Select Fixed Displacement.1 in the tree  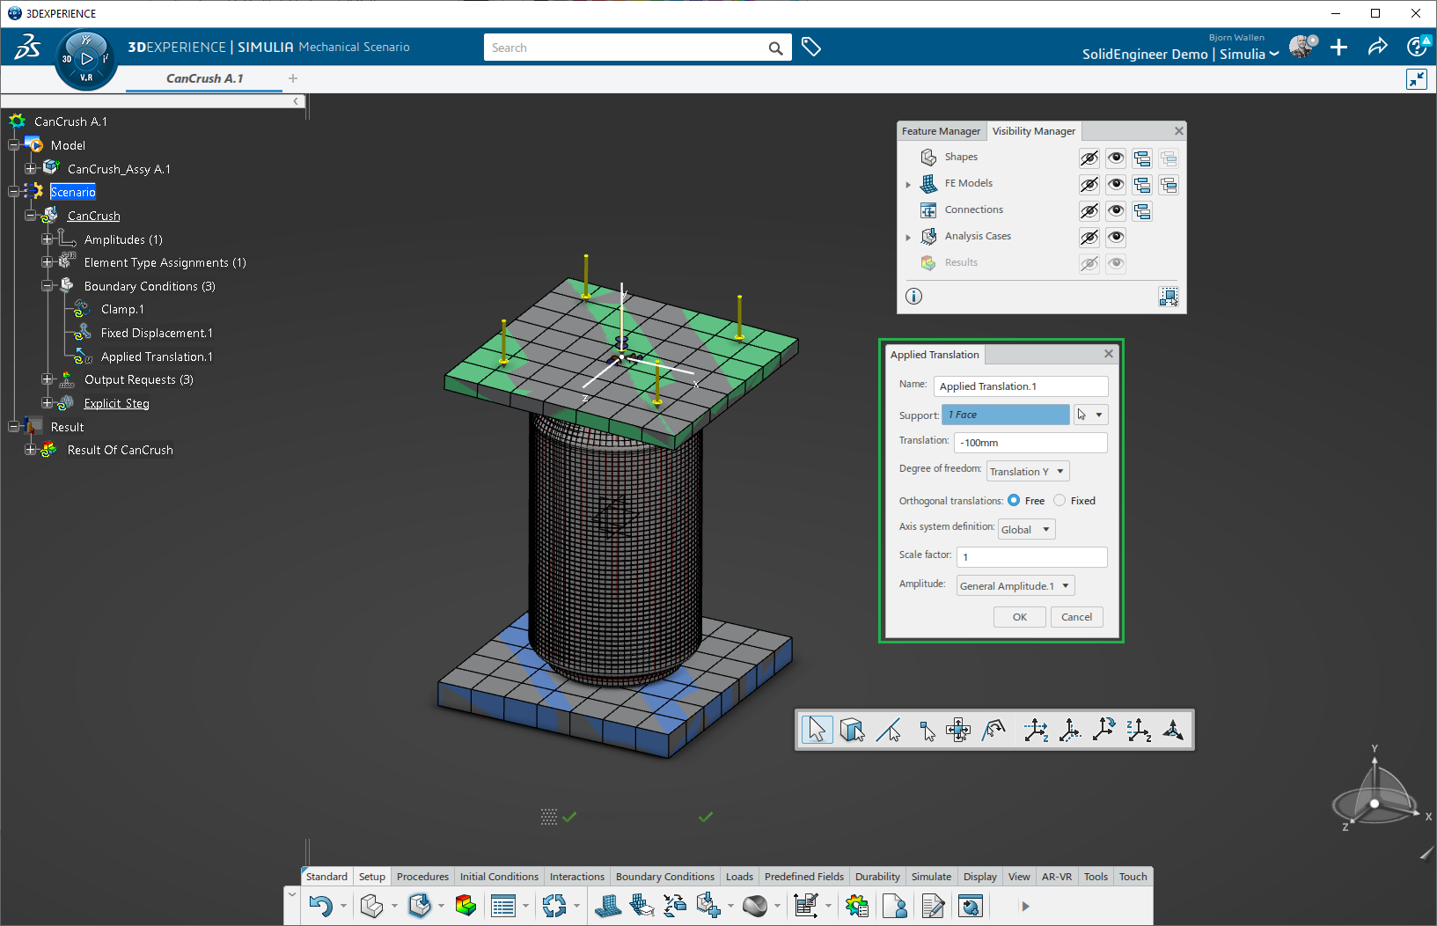(157, 333)
